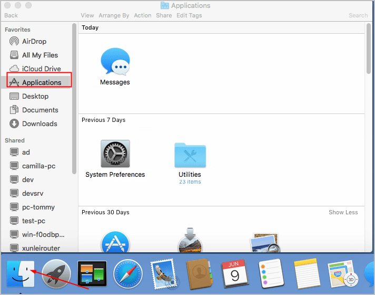
Task: Click the iCloud Drive cloud icon
Action: 14,69
